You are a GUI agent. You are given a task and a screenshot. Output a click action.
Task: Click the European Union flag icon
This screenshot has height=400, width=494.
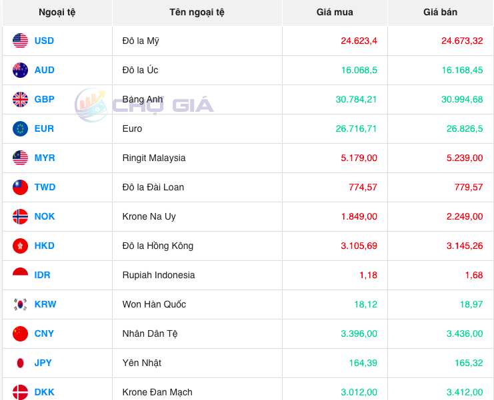(x=20, y=128)
